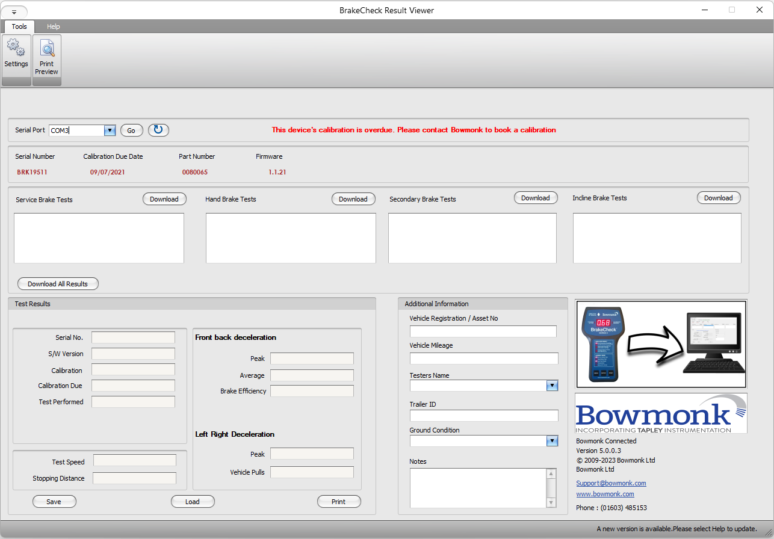This screenshot has width=774, height=539.
Task: Switch to the Tools ribbon tab
Action: 19,26
